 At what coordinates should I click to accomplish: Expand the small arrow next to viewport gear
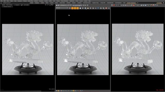53,5
